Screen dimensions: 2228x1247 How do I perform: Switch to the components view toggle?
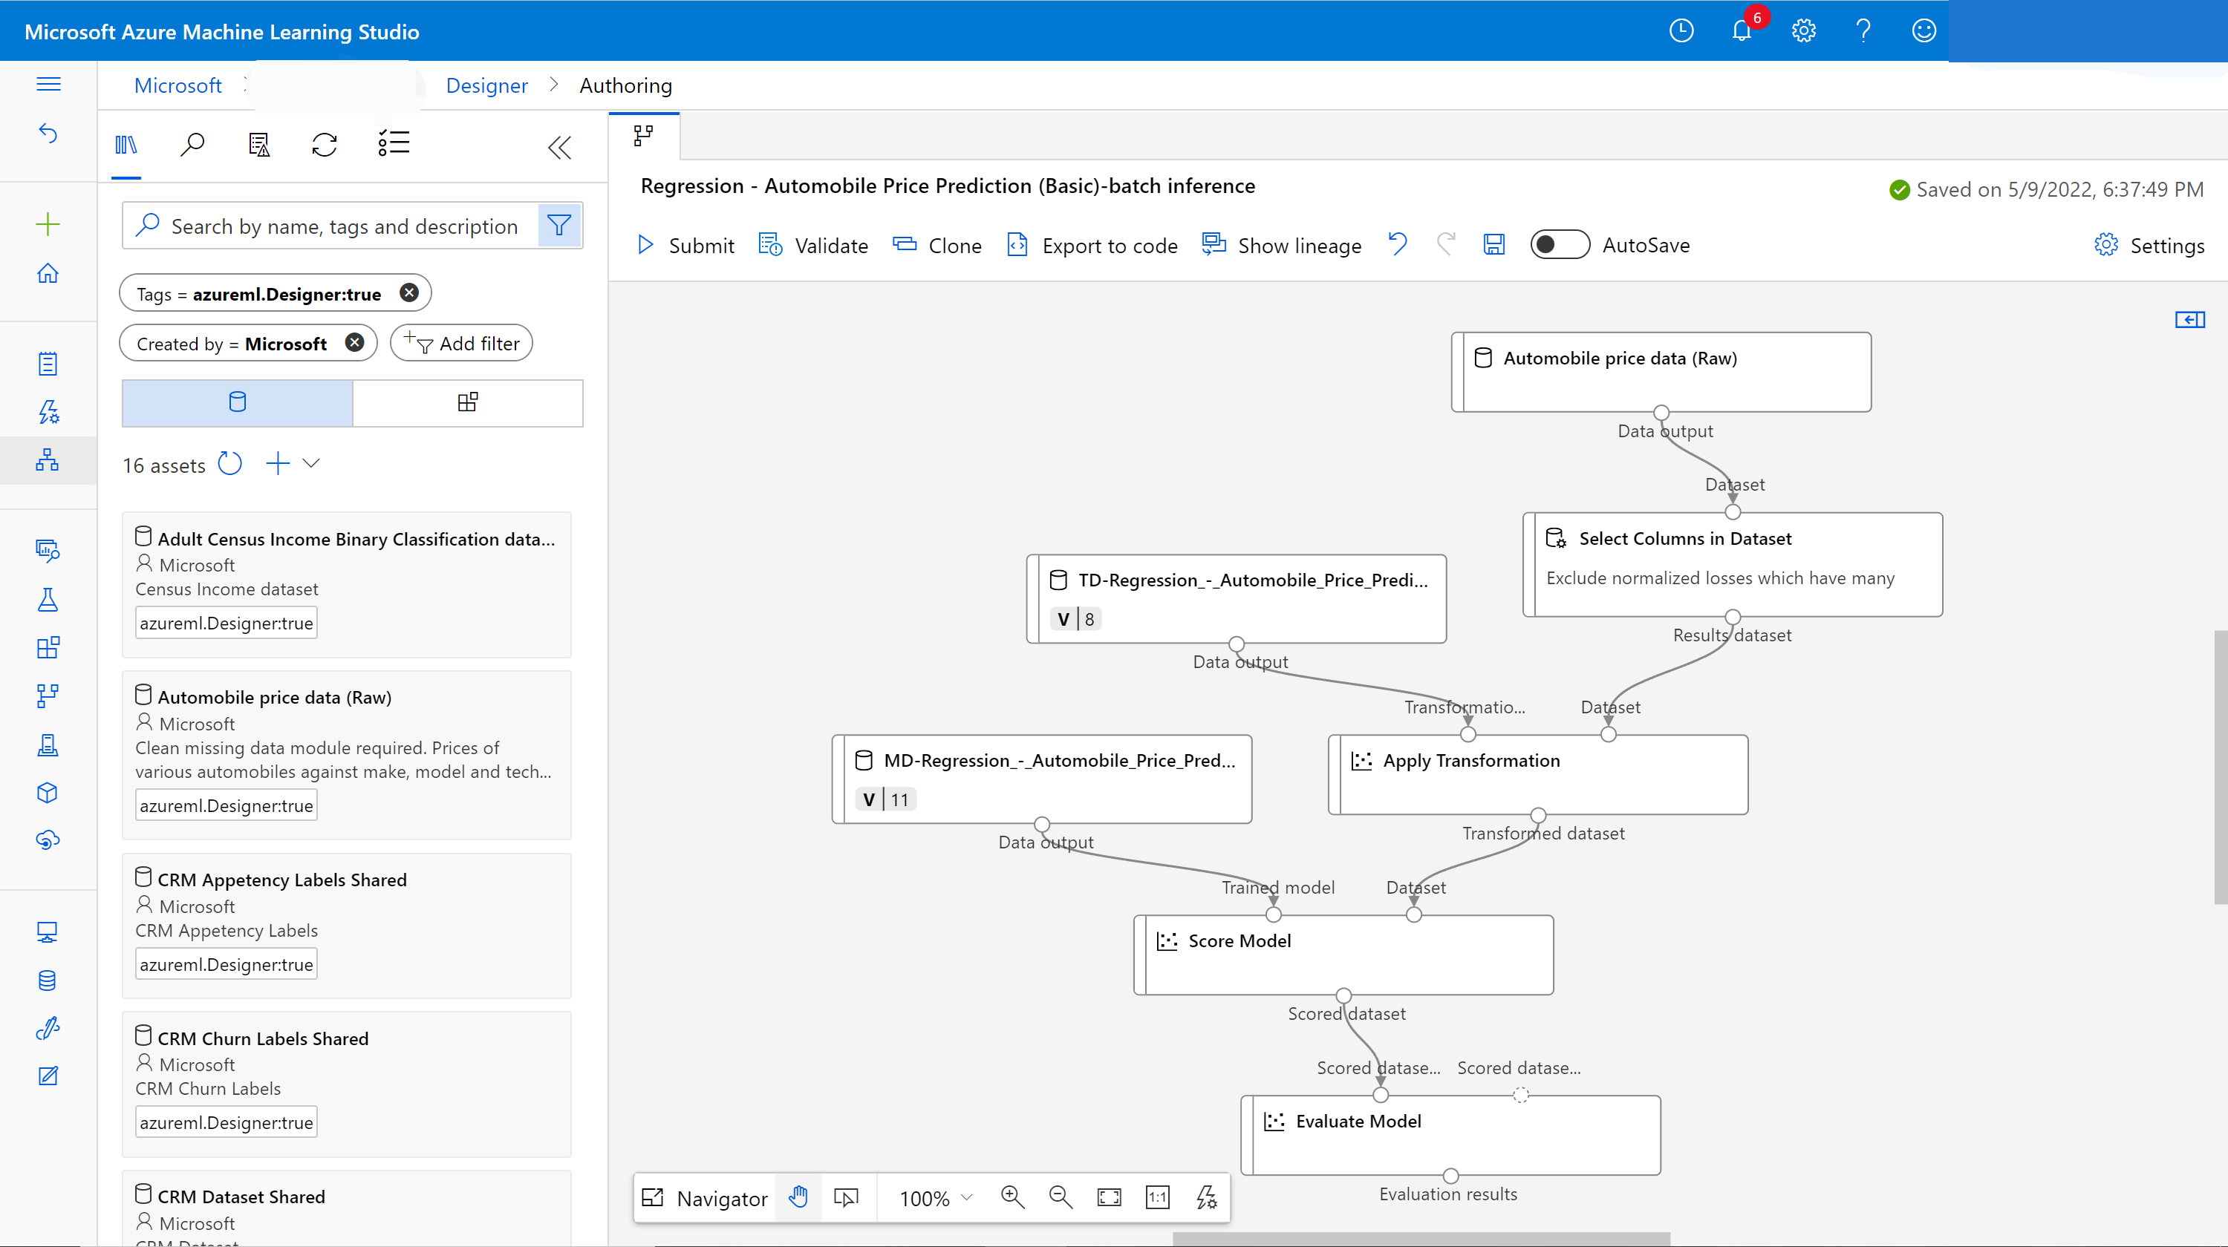point(467,403)
